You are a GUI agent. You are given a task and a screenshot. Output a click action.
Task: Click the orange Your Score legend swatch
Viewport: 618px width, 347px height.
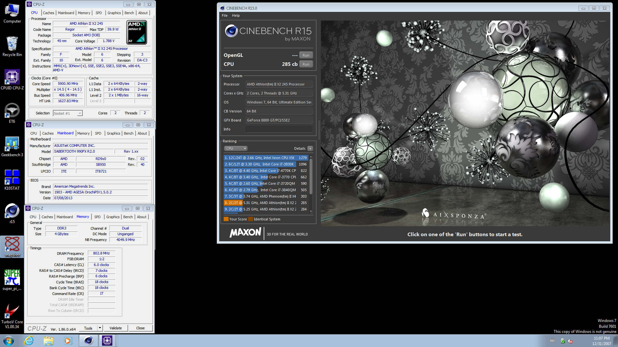tap(226, 219)
